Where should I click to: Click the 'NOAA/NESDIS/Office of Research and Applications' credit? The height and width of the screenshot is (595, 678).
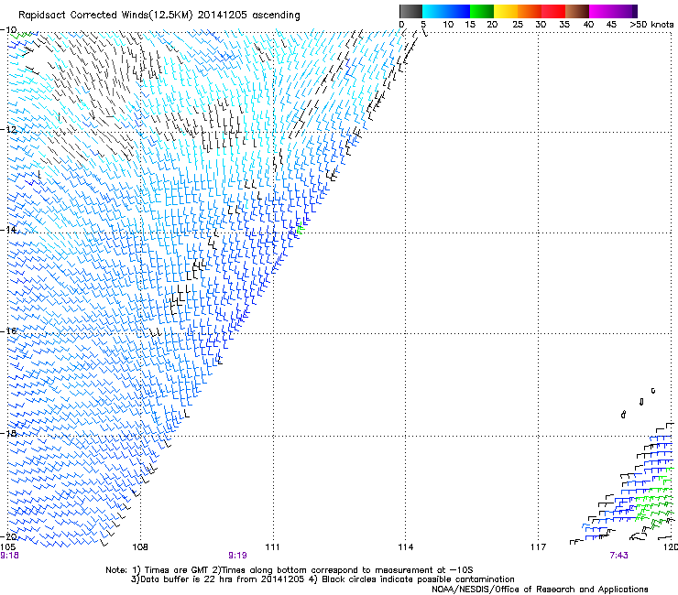pyautogui.click(x=540, y=590)
